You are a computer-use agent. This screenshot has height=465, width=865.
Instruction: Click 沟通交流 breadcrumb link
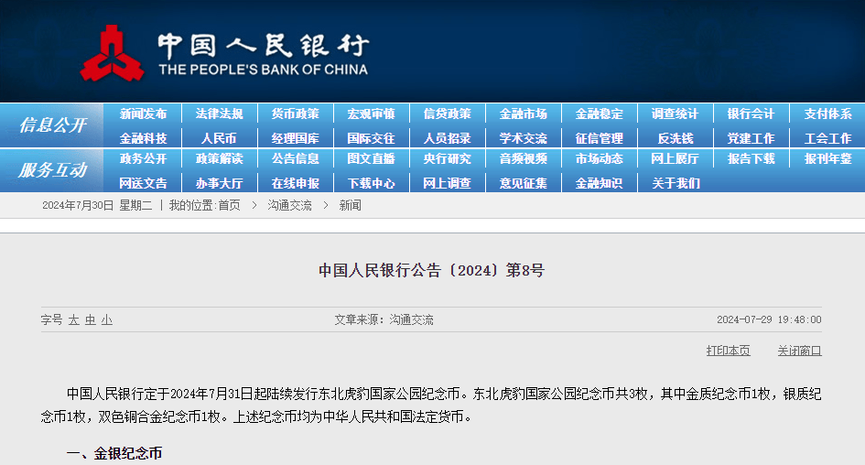tap(289, 206)
